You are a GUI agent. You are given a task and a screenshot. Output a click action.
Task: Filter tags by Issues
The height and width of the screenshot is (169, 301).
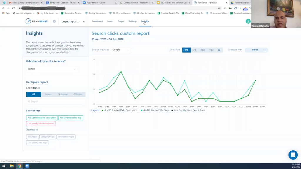(x=48, y=94)
